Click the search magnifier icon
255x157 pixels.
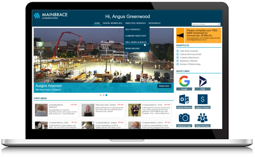(x=219, y=24)
